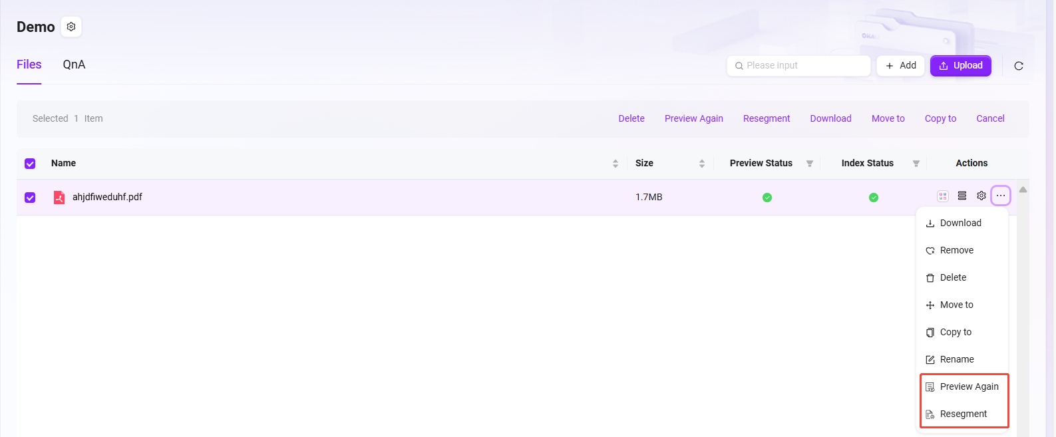Click the green Preview Status checkmark

pyautogui.click(x=767, y=198)
